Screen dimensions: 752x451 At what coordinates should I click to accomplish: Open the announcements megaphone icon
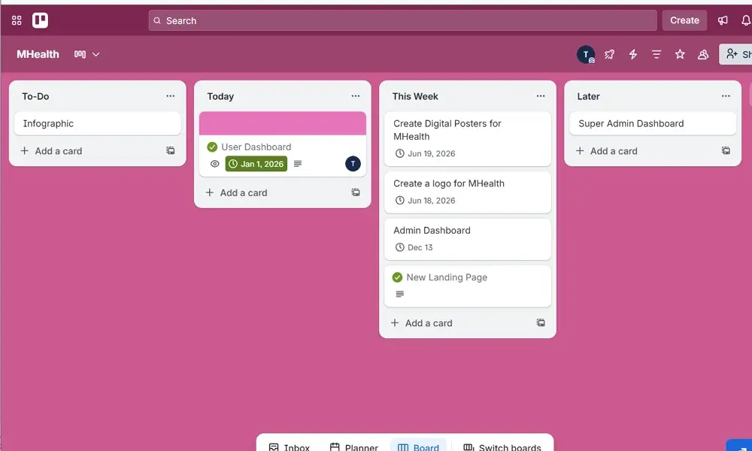pyautogui.click(x=722, y=20)
